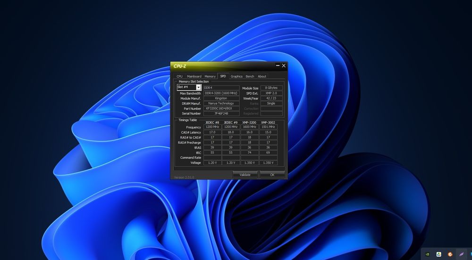Viewport: 472px width, 260px height.
Task: Open the About tab
Action: (x=262, y=76)
